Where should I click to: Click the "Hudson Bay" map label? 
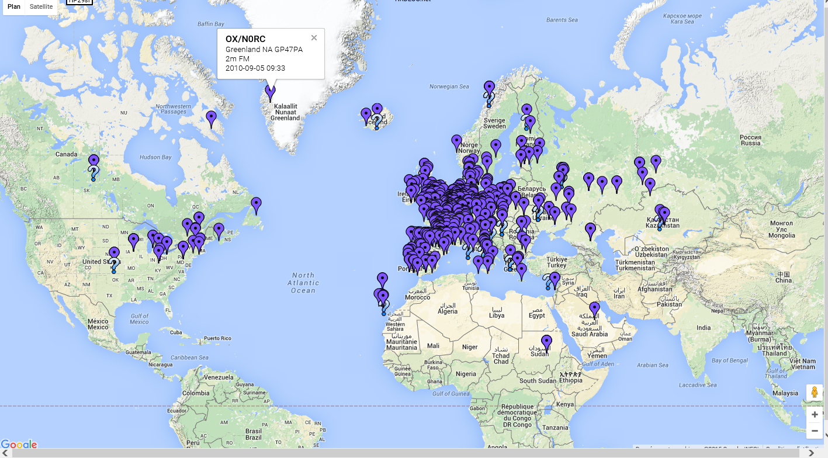(155, 157)
